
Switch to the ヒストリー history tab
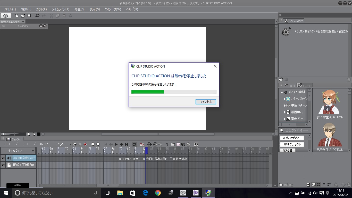(305, 85)
